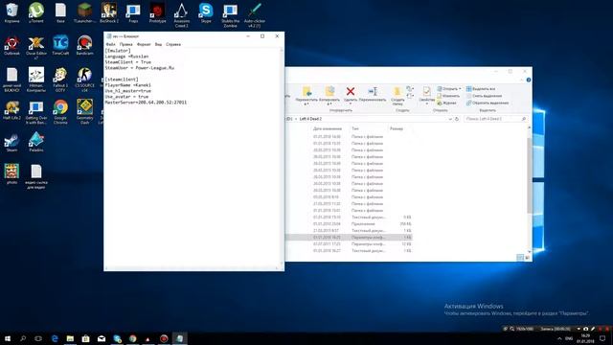Screen dimensions: 613x345
Task: Click the Explorer help icon
Action: [x=528, y=80]
